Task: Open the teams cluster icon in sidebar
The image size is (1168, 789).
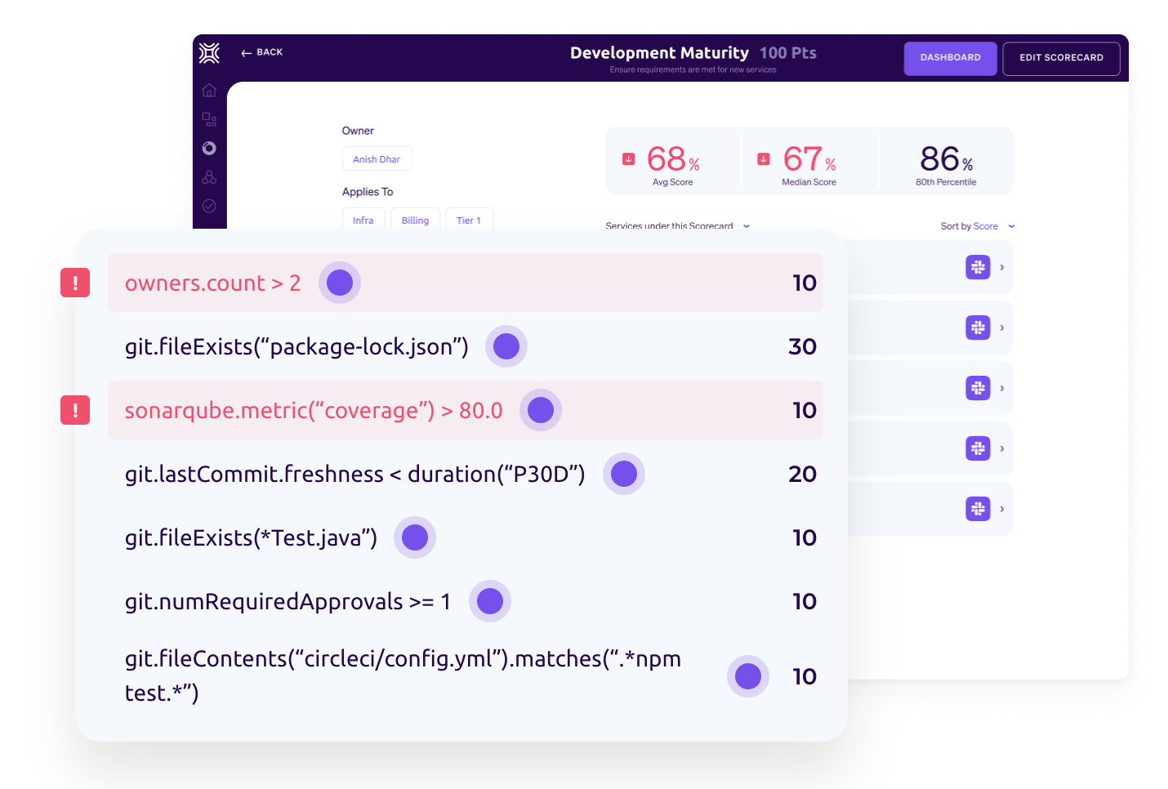Action: point(209,177)
